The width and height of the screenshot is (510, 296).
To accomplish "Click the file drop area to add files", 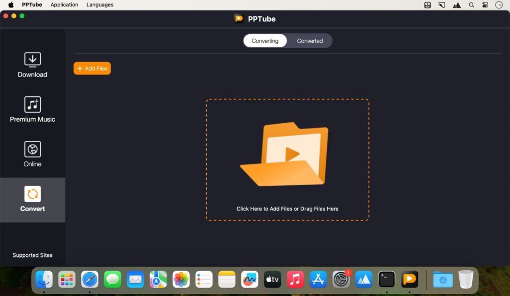I will point(287,160).
